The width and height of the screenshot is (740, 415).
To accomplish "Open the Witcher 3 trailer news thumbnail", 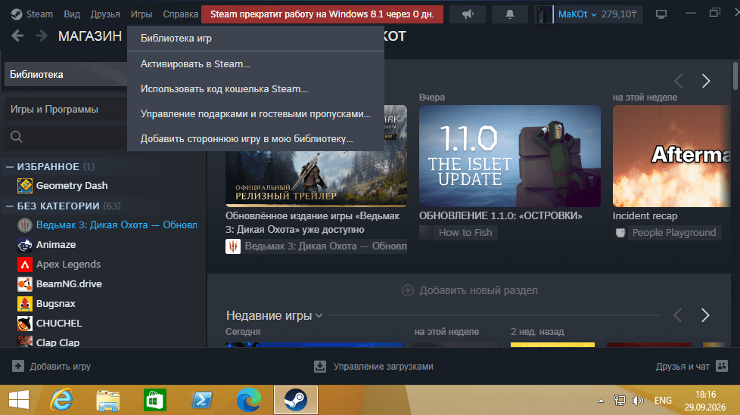I will pos(316,178).
